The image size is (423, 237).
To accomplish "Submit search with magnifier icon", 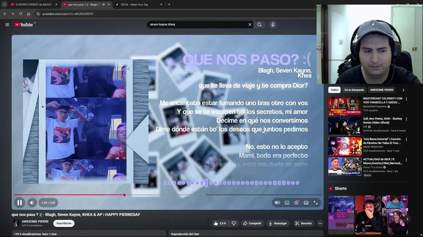I will coord(259,24).
